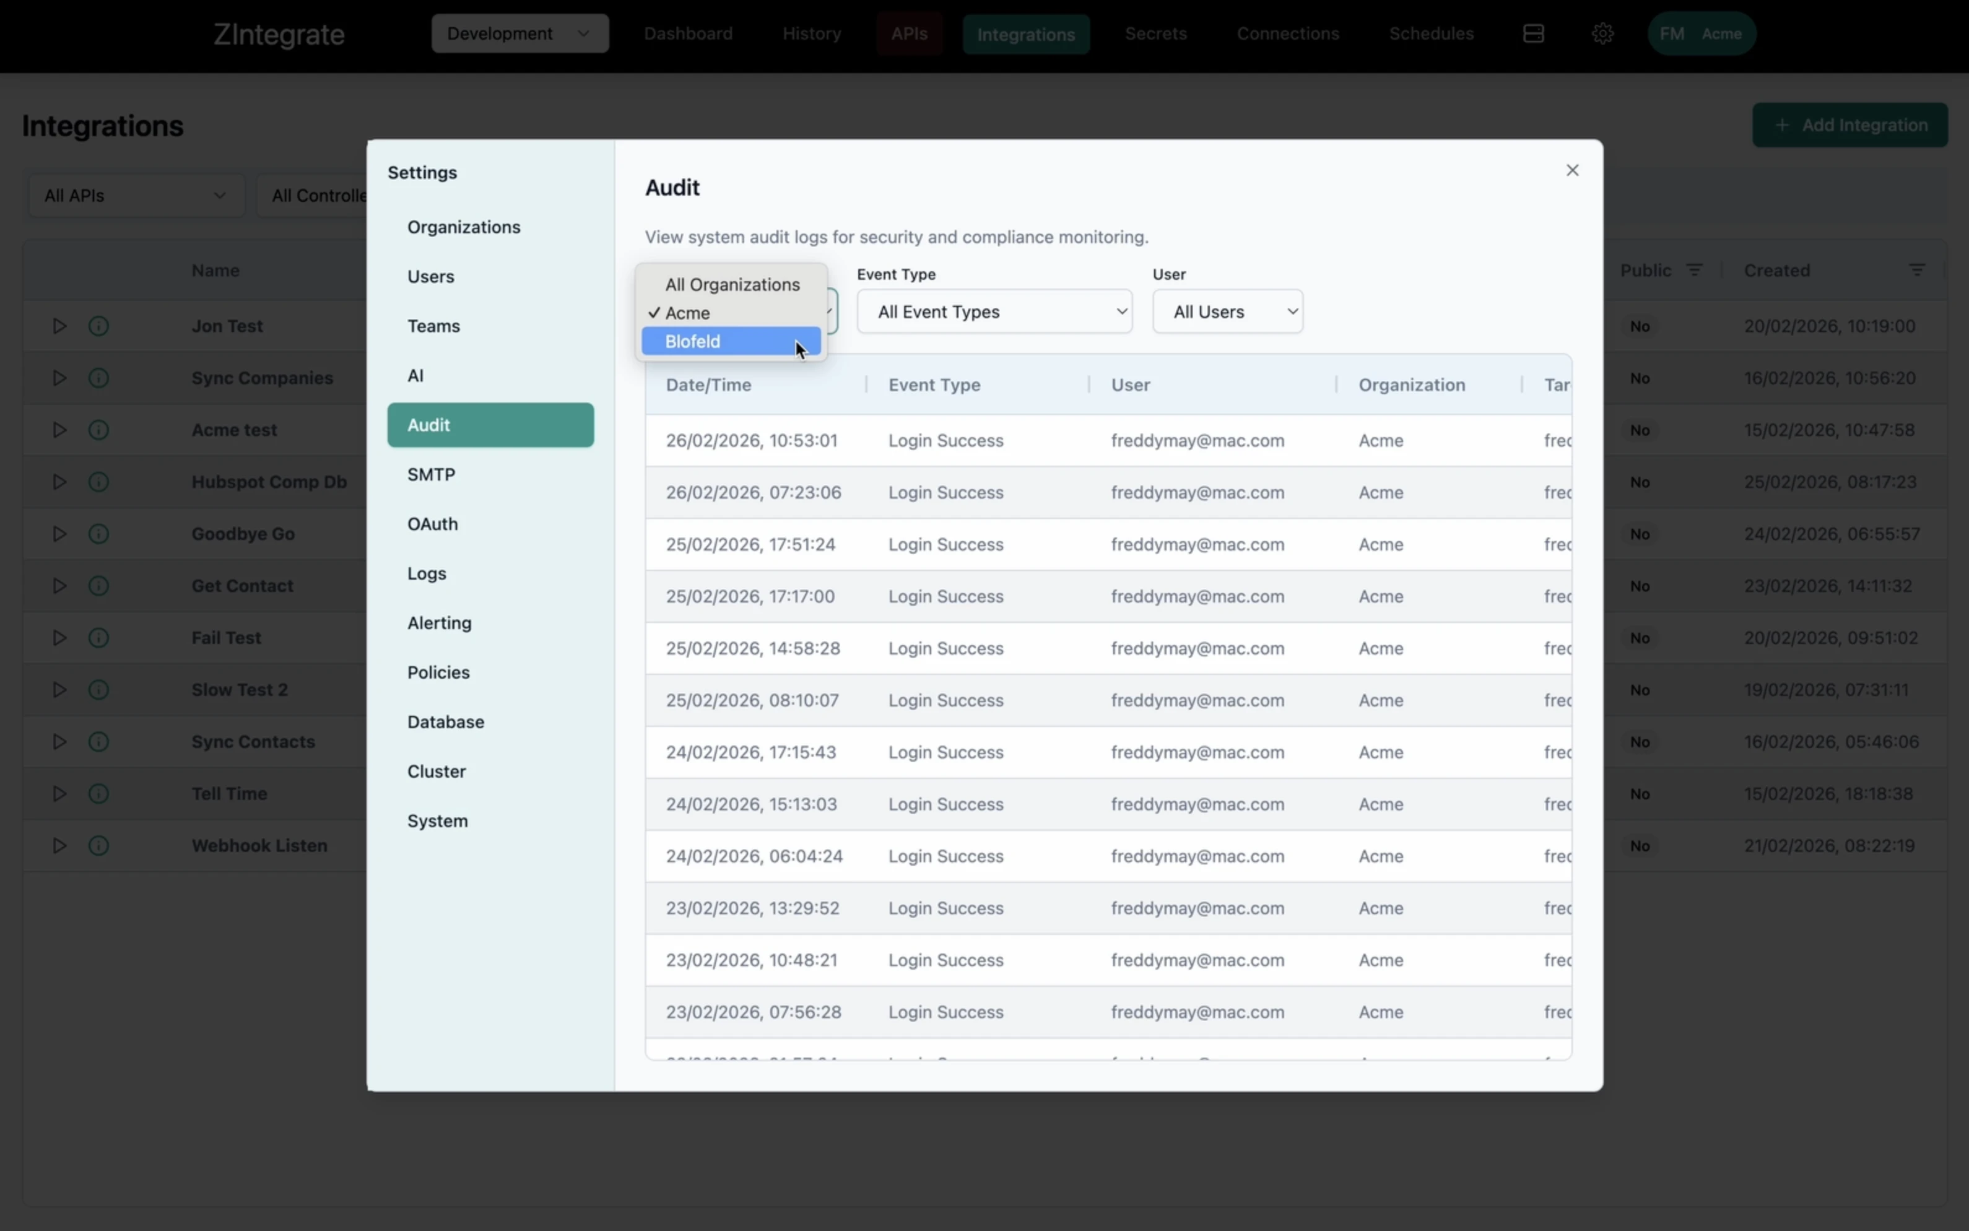The height and width of the screenshot is (1231, 1969).
Task: Click the panel layout icon beside gear
Action: pyautogui.click(x=1532, y=33)
